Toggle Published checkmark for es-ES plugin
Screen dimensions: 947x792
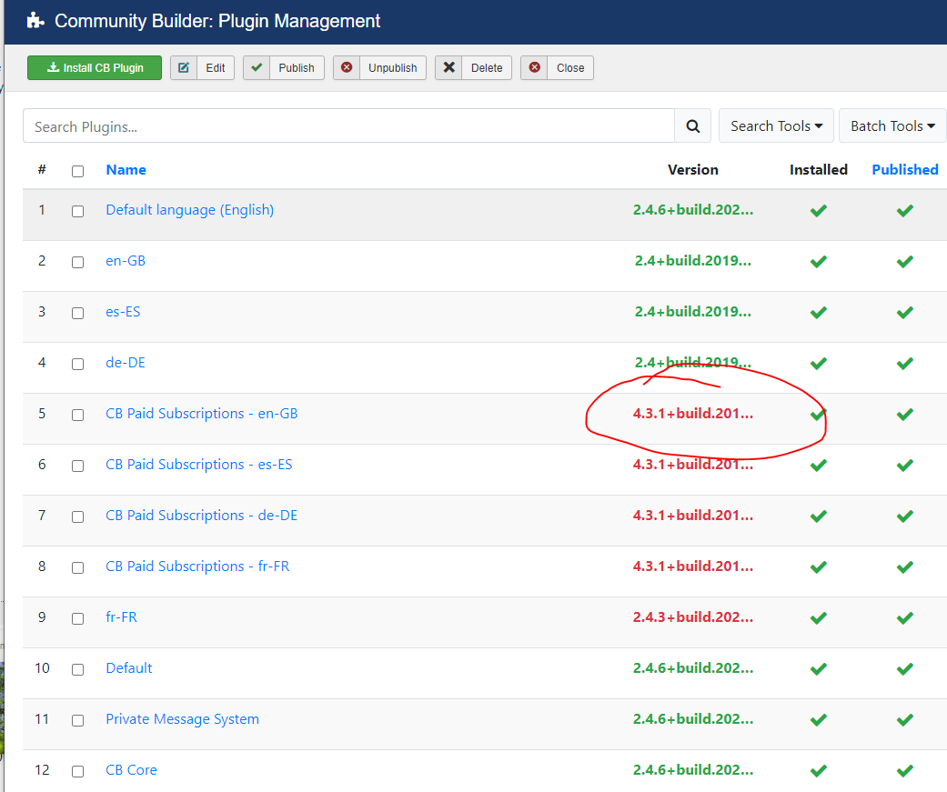coord(905,313)
